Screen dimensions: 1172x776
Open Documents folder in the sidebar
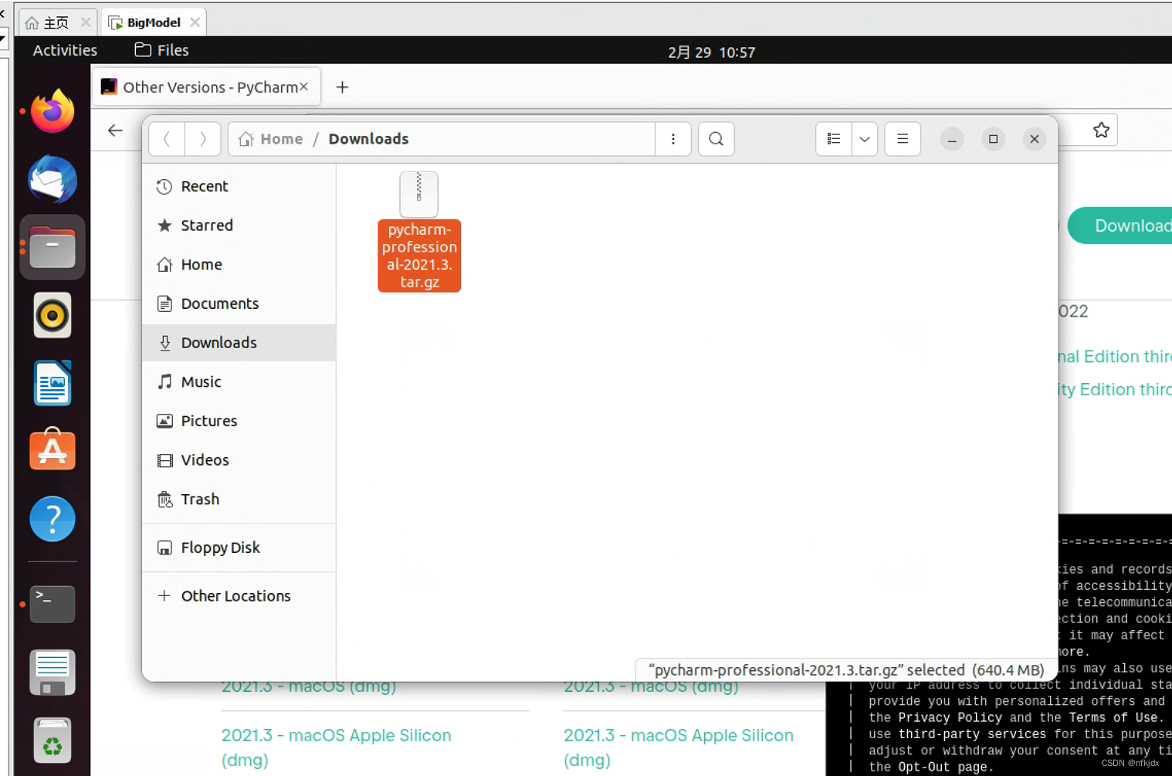(239, 303)
